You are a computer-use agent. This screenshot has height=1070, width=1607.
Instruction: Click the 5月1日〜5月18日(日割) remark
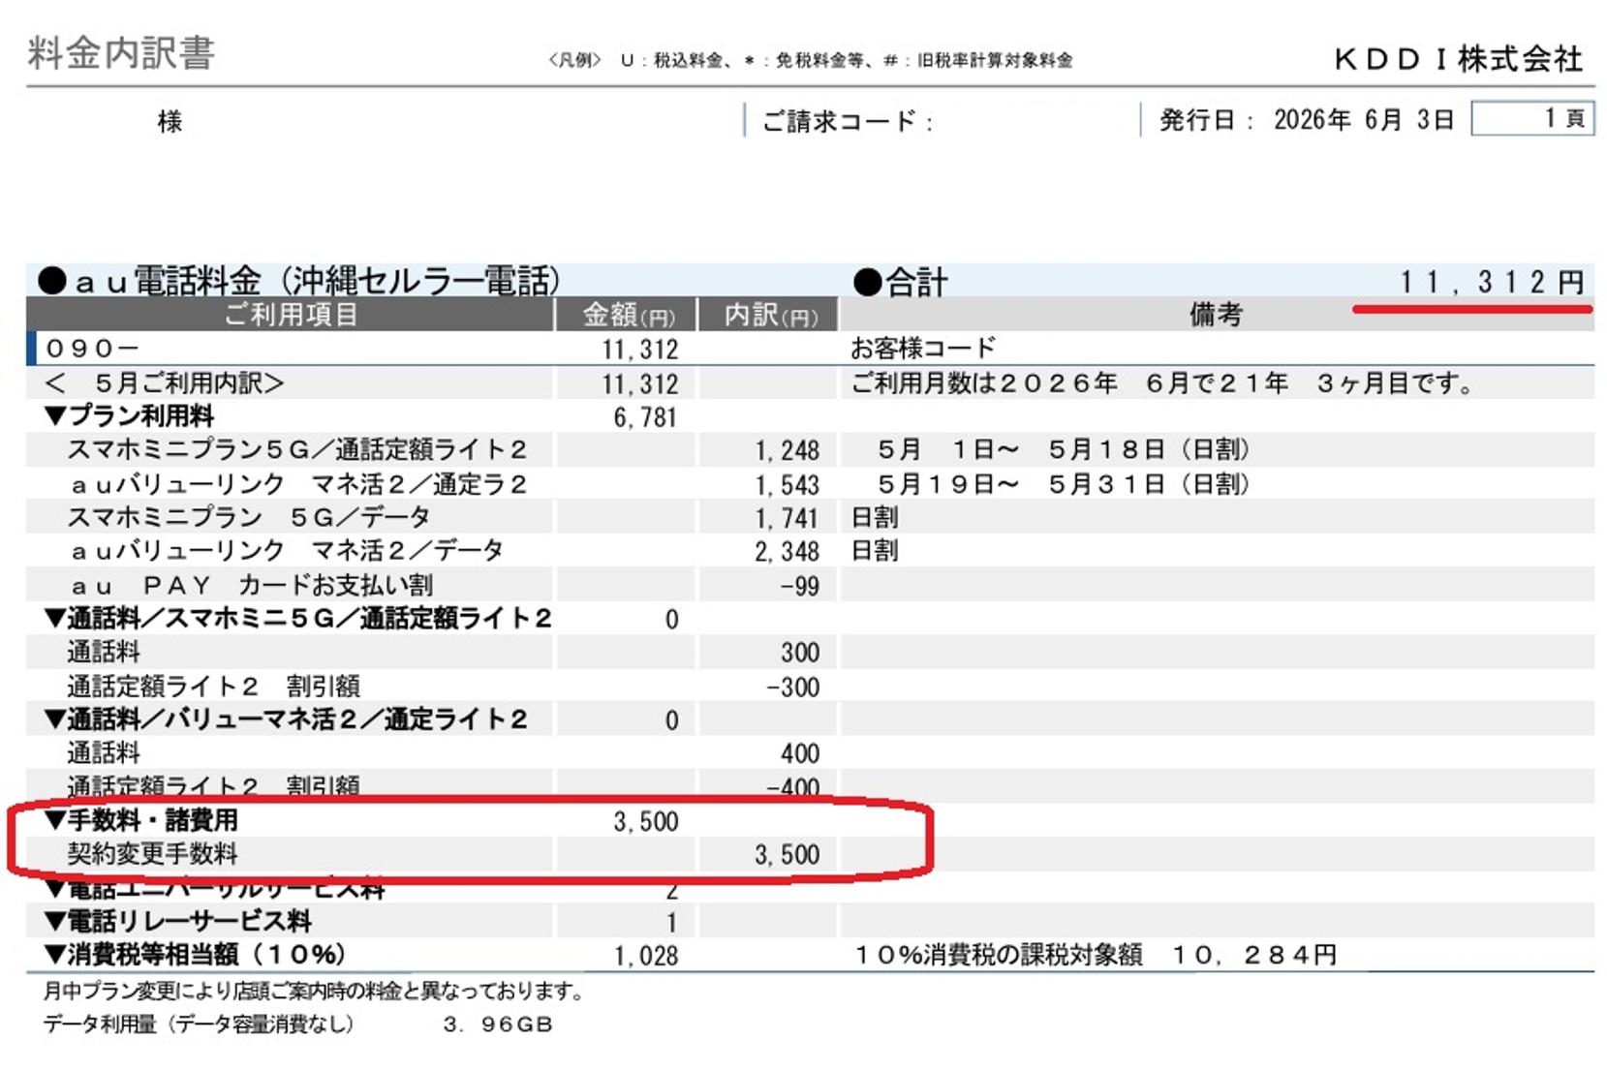1064,450
